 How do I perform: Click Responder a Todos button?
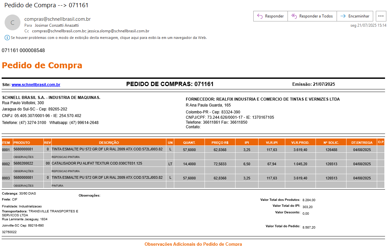pyautogui.click(x=312, y=16)
